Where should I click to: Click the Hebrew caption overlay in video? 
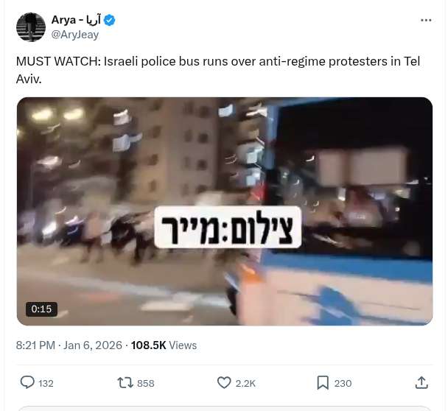pos(228,227)
